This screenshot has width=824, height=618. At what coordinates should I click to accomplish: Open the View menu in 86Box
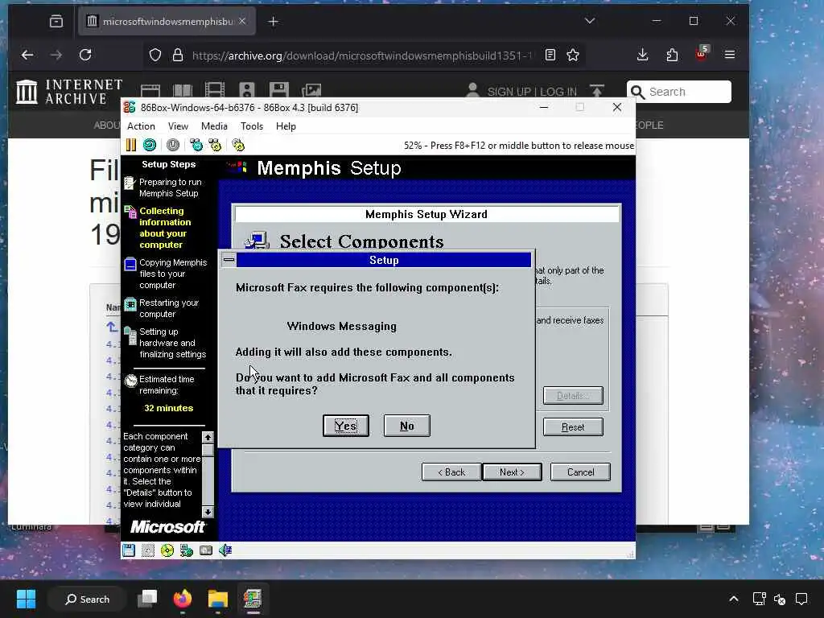tap(178, 126)
